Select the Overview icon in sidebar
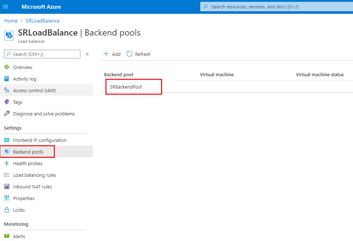The height and width of the screenshot is (241, 353). pyautogui.click(x=7, y=67)
